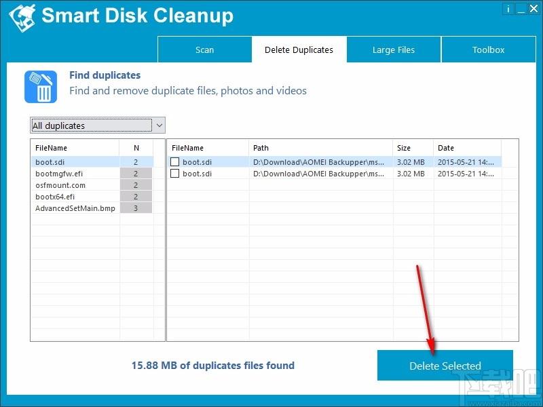This screenshot has width=543, height=407.
Task: Click the right table FileName column header
Action: 208,148
